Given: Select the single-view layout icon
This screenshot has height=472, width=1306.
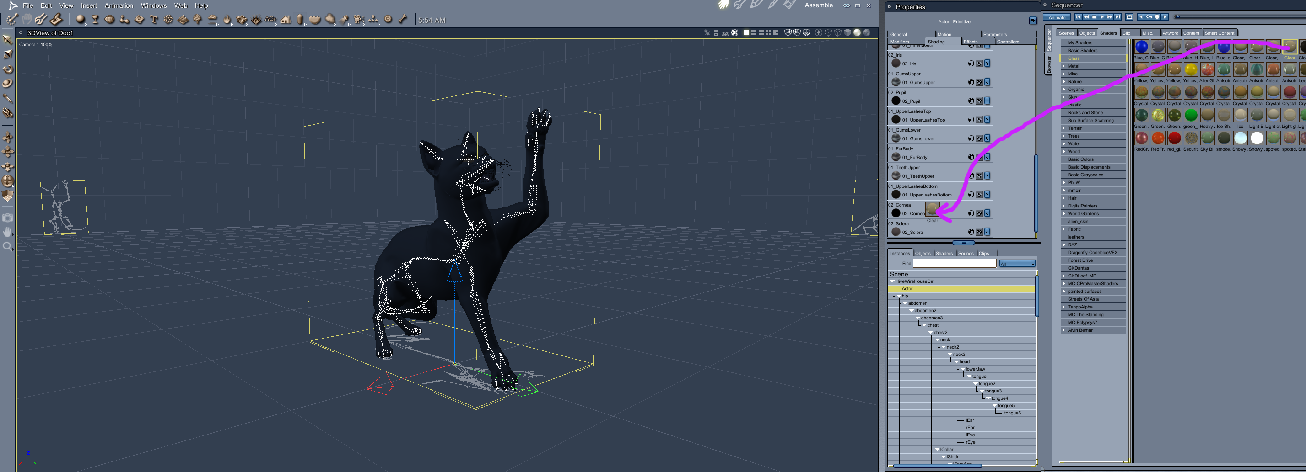Looking at the screenshot, I should (x=746, y=33).
